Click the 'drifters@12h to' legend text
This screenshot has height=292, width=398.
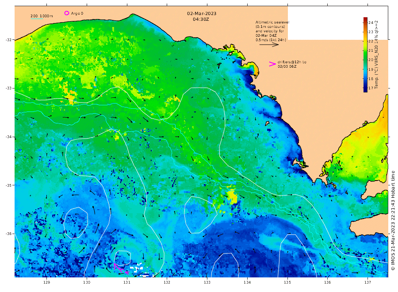292,62
